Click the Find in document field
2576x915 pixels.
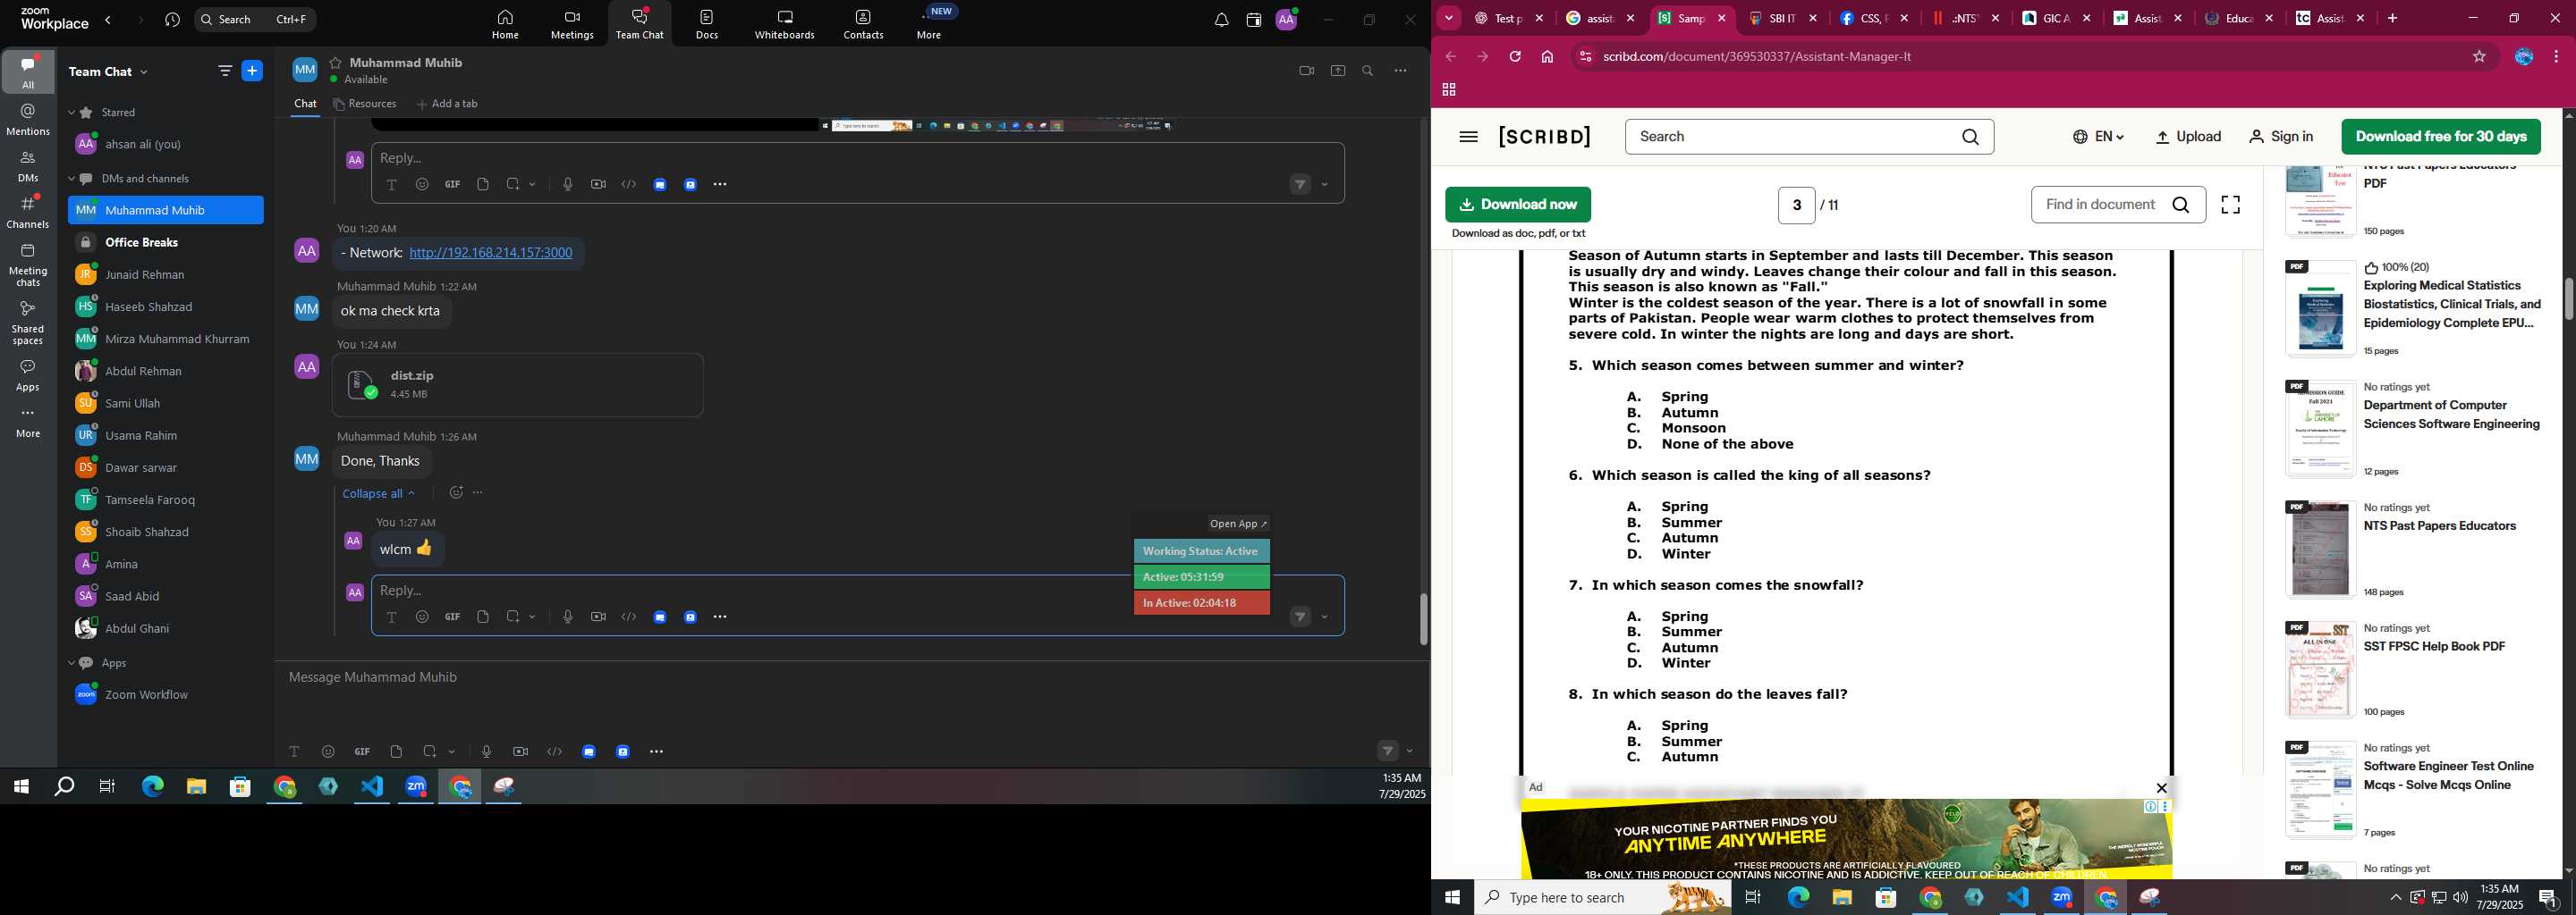[2118, 205]
